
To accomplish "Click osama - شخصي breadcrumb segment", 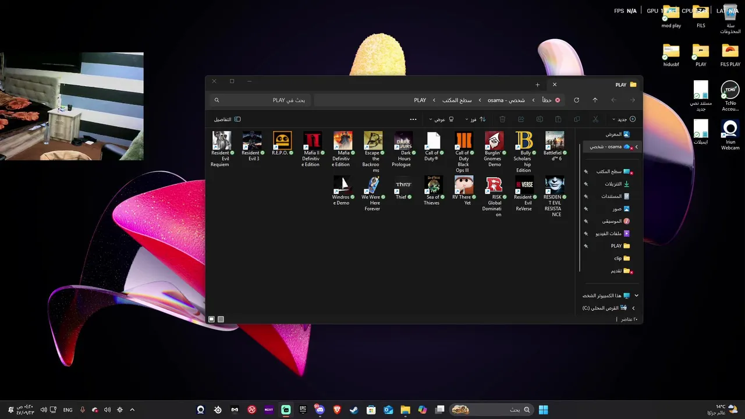I will click(506, 100).
